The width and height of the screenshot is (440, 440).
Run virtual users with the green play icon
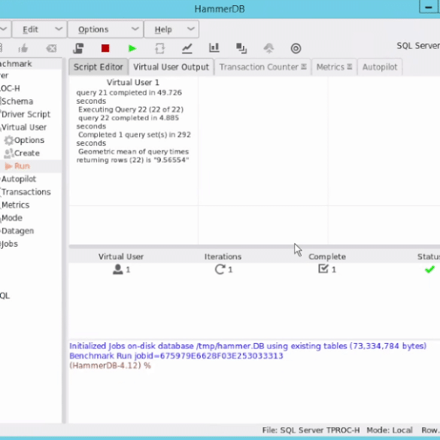click(132, 48)
